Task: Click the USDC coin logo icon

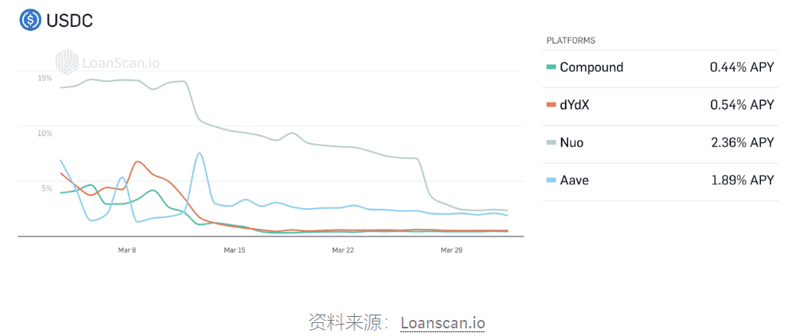Action: (x=30, y=21)
